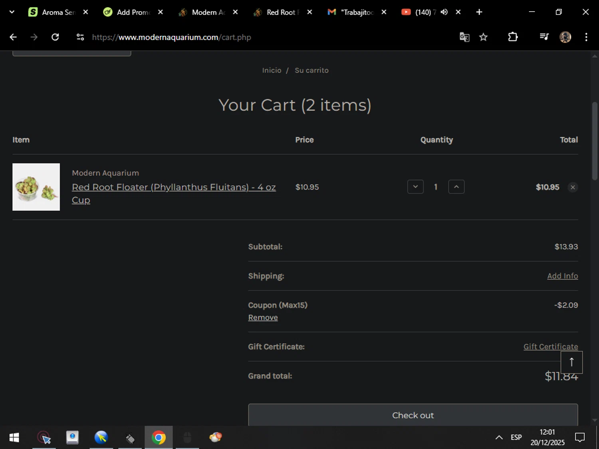Close the Modern Aquarium tab

(x=236, y=12)
